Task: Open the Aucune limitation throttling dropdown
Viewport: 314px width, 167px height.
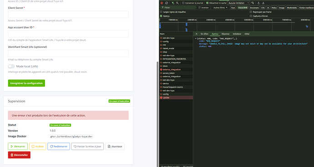Action: click(x=239, y=3)
